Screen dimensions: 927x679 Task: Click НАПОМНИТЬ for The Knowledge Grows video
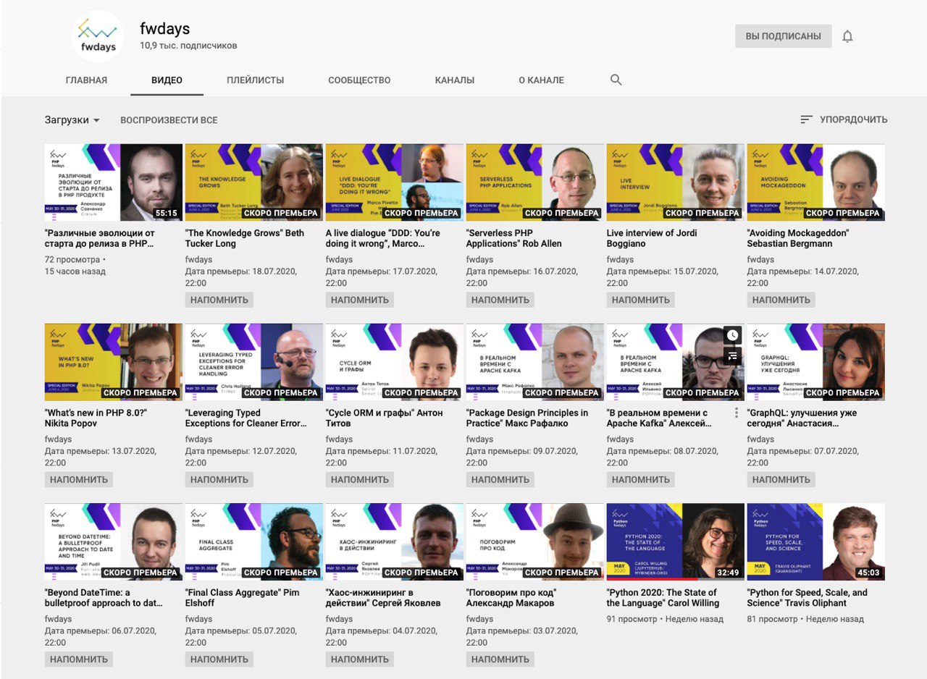pyautogui.click(x=219, y=300)
